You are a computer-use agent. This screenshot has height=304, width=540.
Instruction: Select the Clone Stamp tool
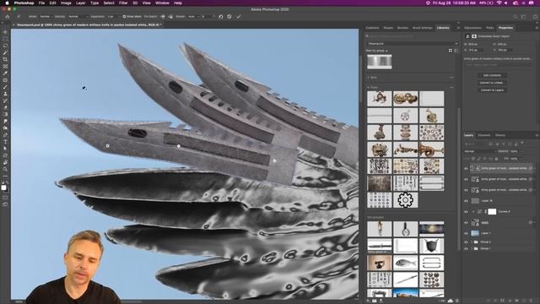click(5, 94)
